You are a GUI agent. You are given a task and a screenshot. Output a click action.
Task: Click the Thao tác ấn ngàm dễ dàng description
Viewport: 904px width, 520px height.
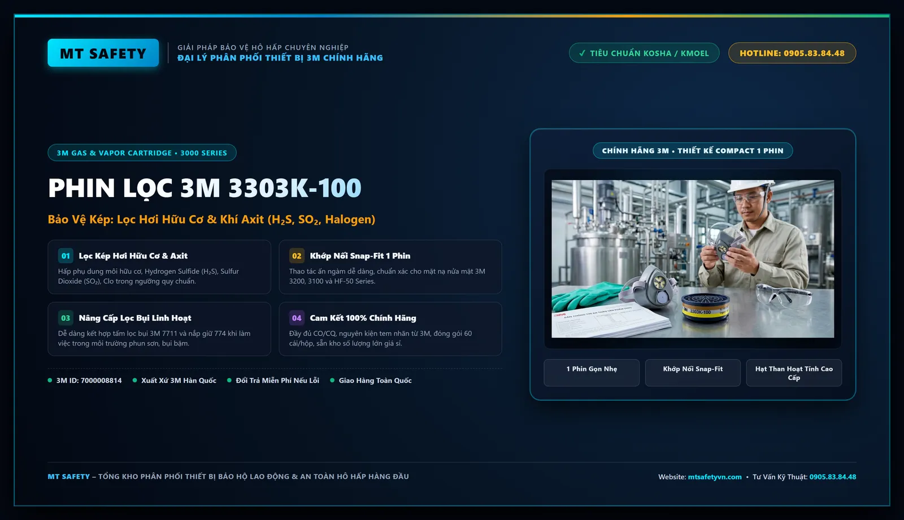[x=387, y=276]
